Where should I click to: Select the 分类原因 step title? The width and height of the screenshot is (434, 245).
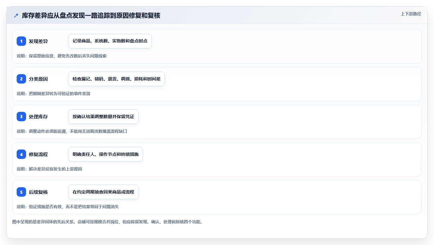(38, 79)
